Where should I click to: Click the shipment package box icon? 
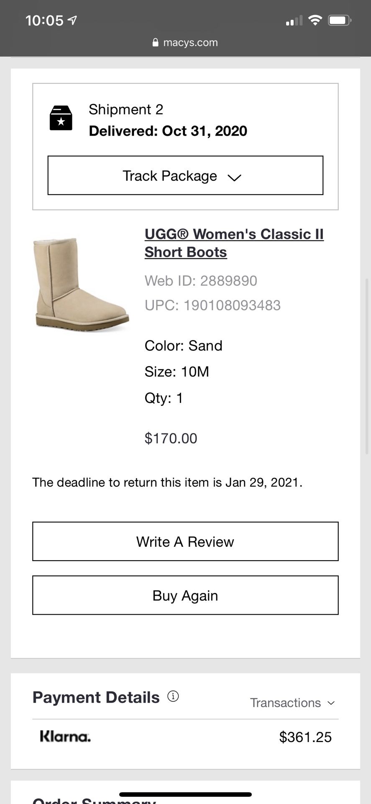(61, 118)
